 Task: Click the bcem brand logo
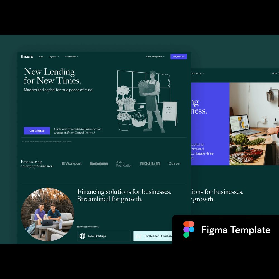pos(99,164)
